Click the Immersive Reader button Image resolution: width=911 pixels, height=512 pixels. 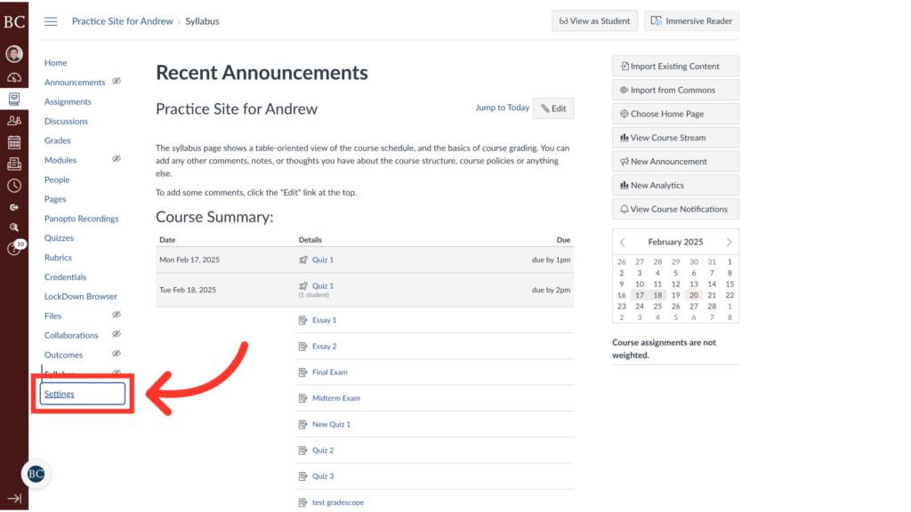(x=691, y=20)
